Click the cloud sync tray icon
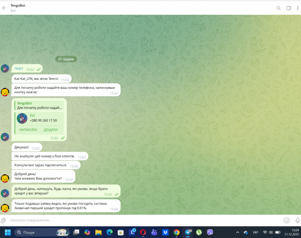The width and height of the screenshot is (301, 238). point(246,232)
